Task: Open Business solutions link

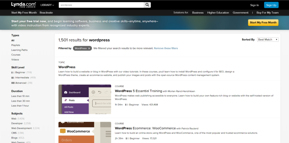Action: 198,13
